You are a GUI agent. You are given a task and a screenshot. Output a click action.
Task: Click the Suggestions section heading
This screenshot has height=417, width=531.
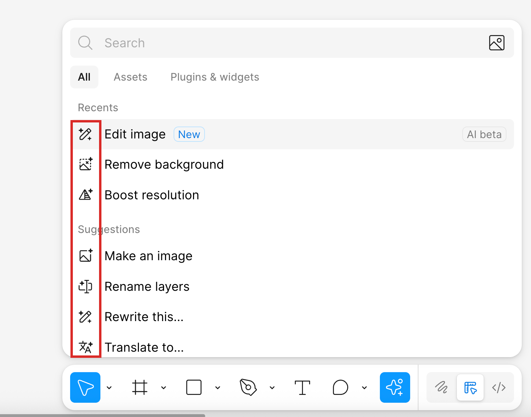click(x=109, y=229)
